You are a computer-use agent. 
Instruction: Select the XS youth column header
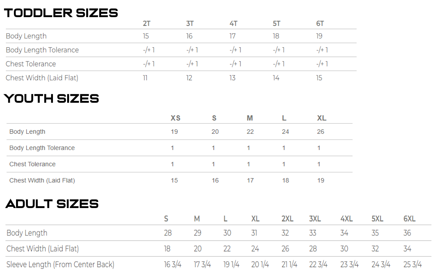coord(175,118)
